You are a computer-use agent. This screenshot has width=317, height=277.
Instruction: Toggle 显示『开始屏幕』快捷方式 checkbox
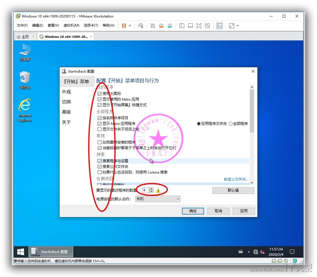coord(99,105)
